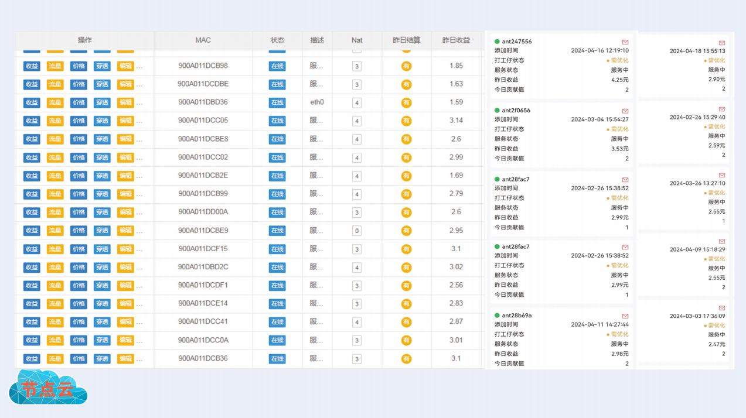746x418 pixels.
Task: Click the 收益 button for MAC 900A011DCF15
Action: [32, 249]
